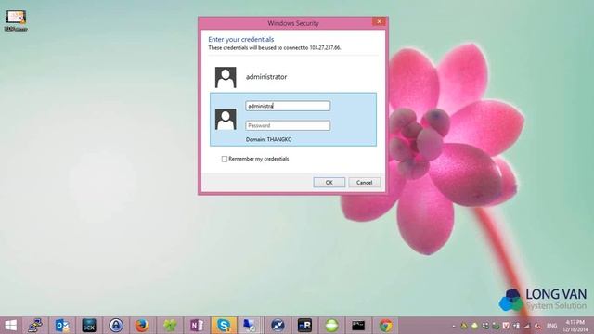Image resolution: width=594 pixels, height=334 pixels.
Task: Click the ENG language indicator
Action: pos(552,326)
